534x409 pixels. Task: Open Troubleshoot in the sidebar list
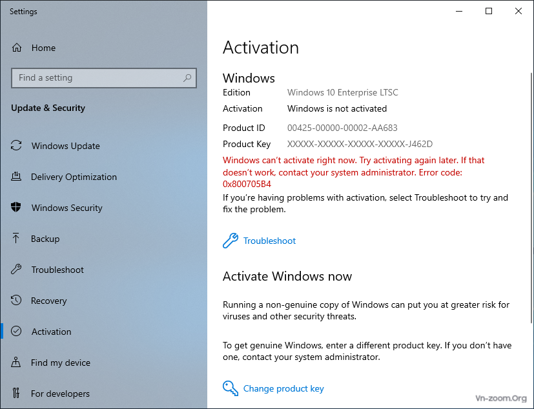point(57,270)
